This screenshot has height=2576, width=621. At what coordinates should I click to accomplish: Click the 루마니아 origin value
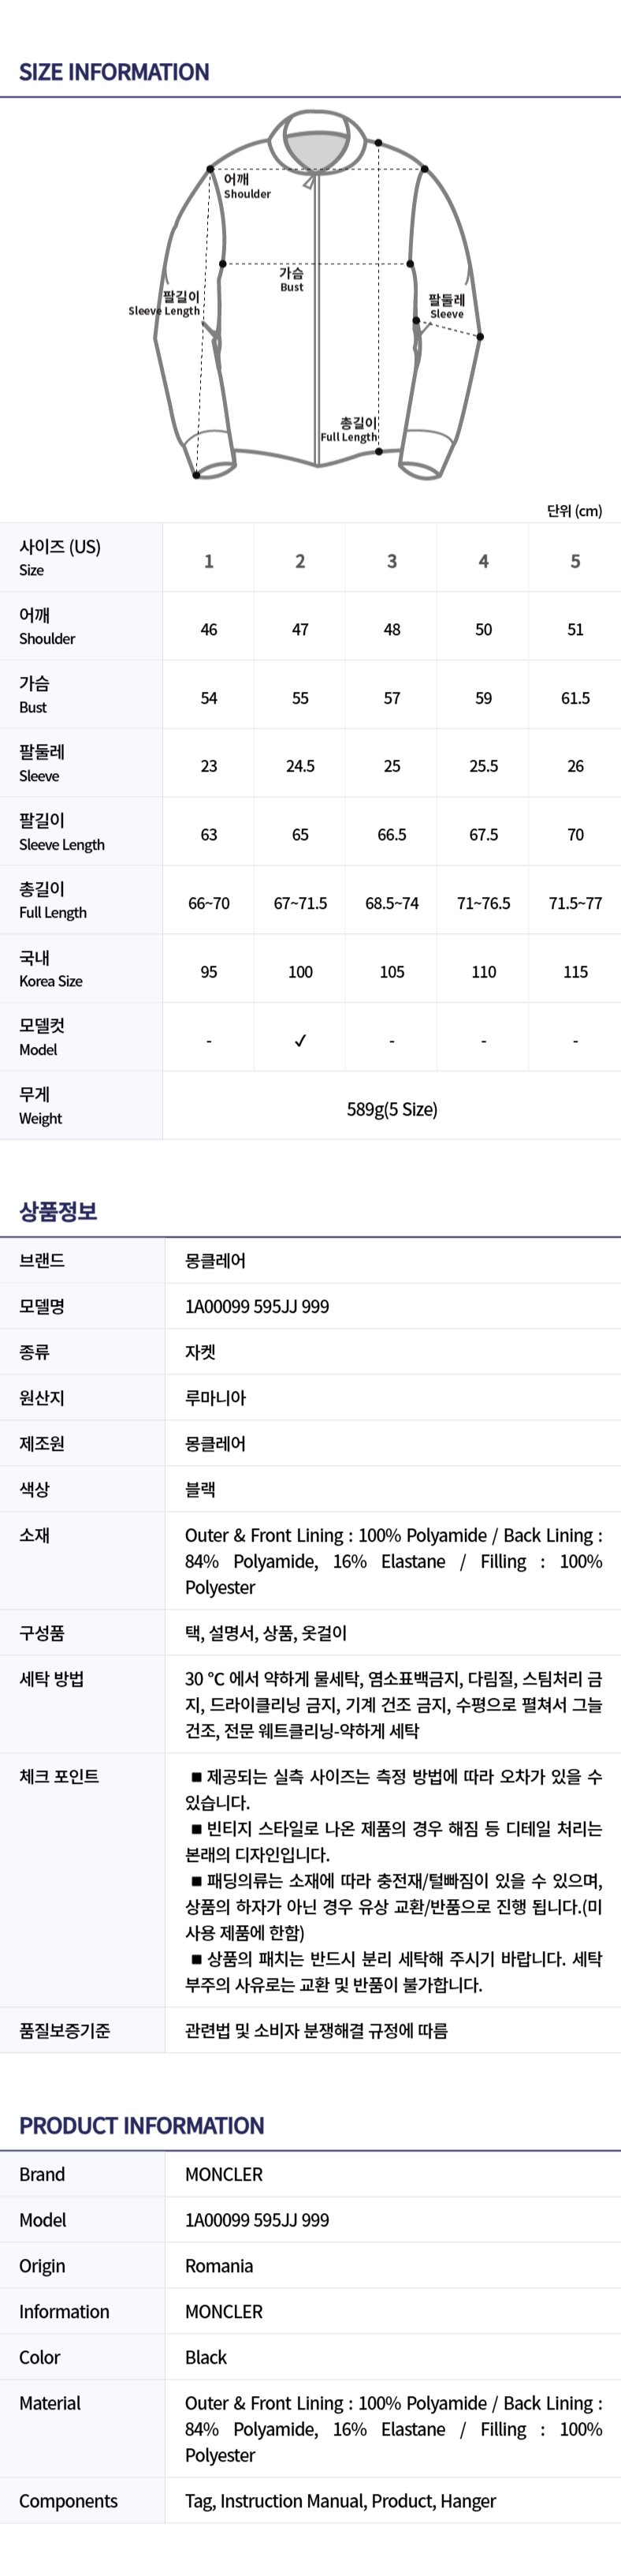(214, 1397)
